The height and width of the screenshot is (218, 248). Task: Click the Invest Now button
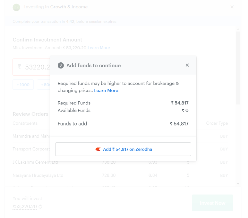click(x=212, y=203)
